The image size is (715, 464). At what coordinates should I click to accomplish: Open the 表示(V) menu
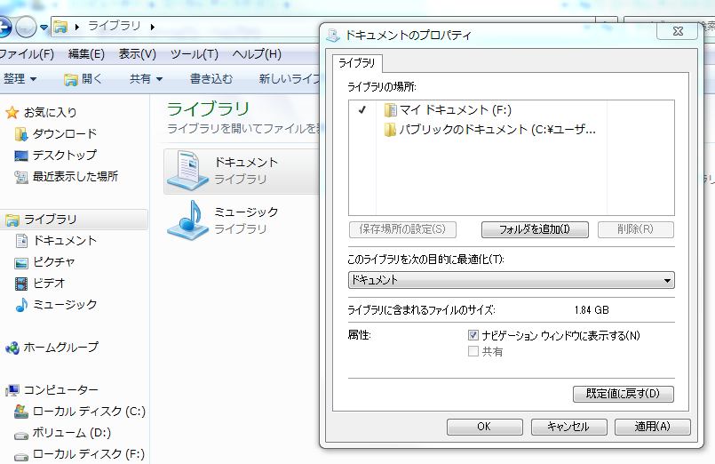click(x=138, y=54)
